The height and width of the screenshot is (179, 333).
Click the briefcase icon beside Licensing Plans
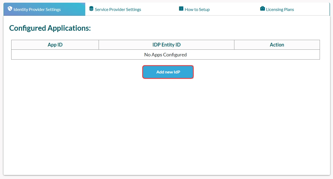pyautogui.click(x=262, y=9)
